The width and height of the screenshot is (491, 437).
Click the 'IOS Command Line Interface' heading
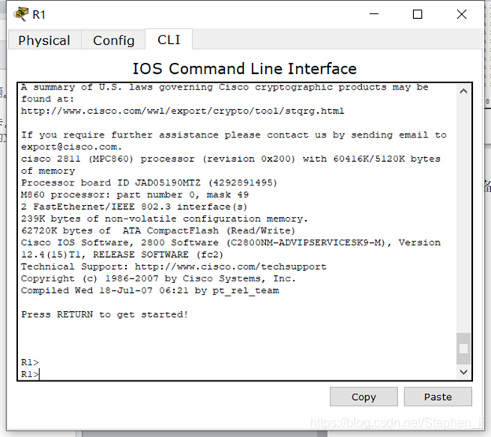(245, 68)
